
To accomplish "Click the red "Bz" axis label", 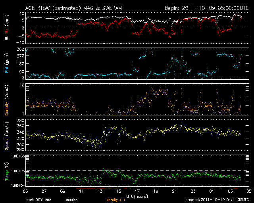I will [x=7, y=31].
